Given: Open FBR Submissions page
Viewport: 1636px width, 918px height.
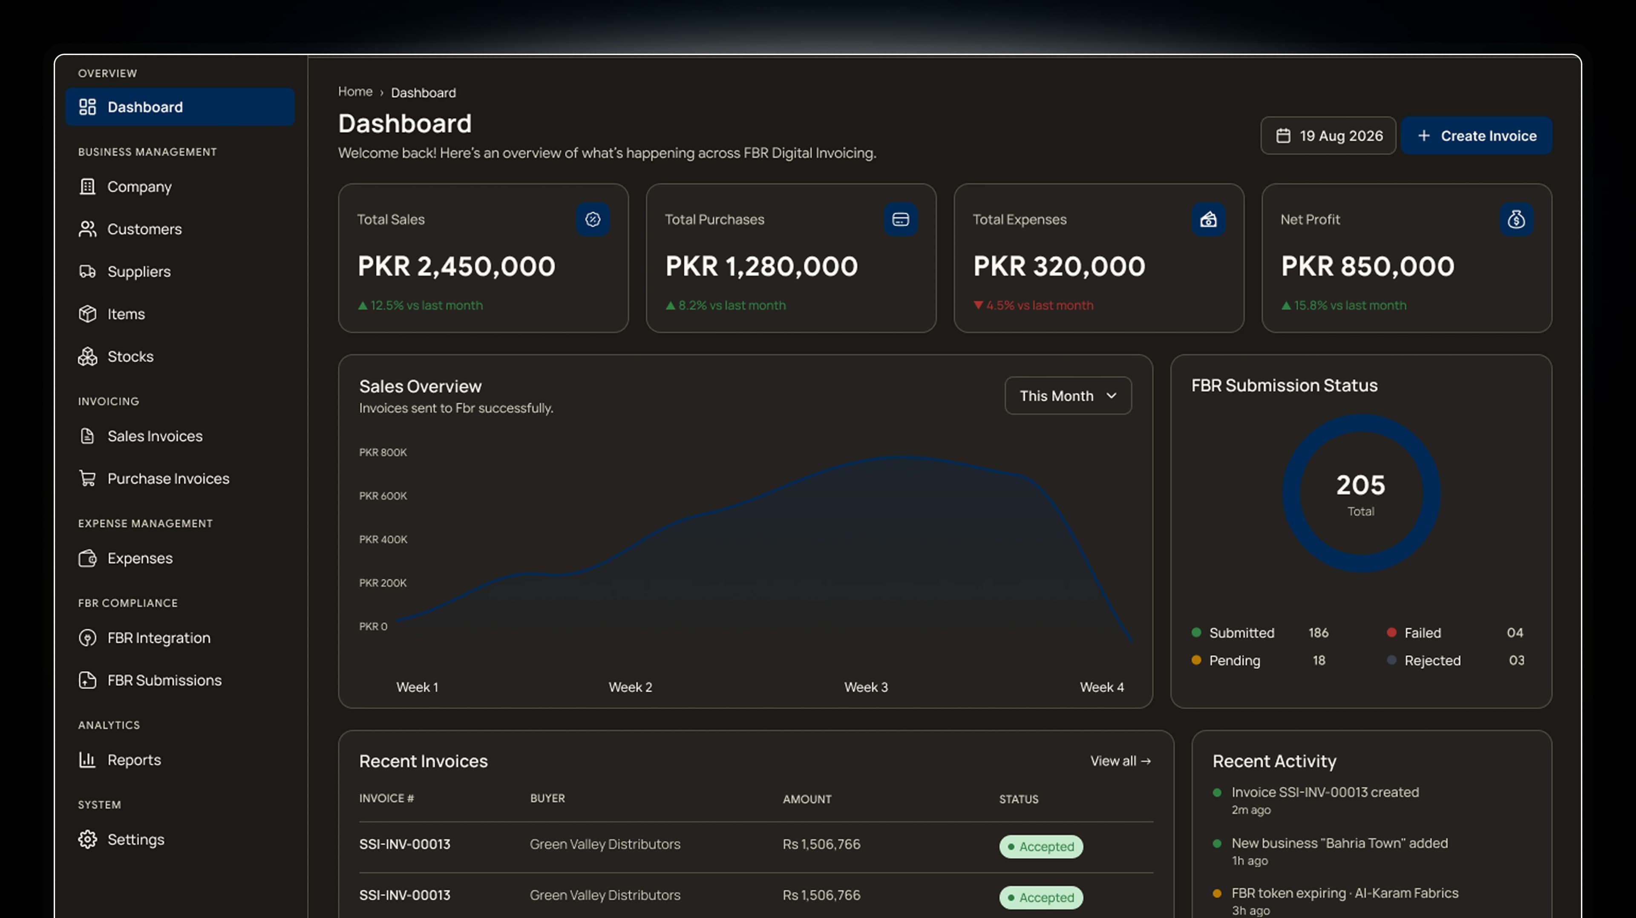Looking at the screenshot, I should (180, 680).
